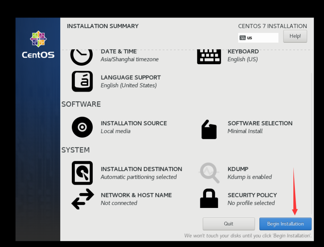Click the us keyboard layout field
Screen dimensions: 324x247
coord(258,38)
